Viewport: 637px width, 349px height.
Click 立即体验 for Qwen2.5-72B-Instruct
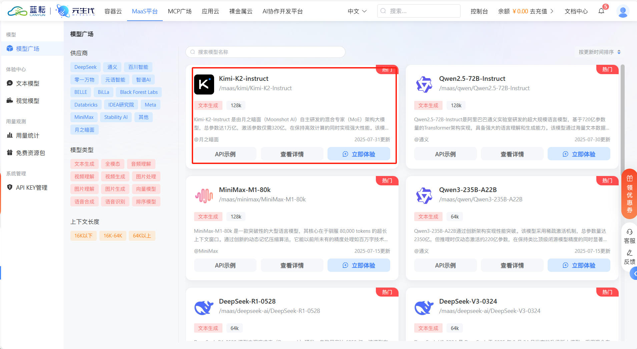(579, 154)
